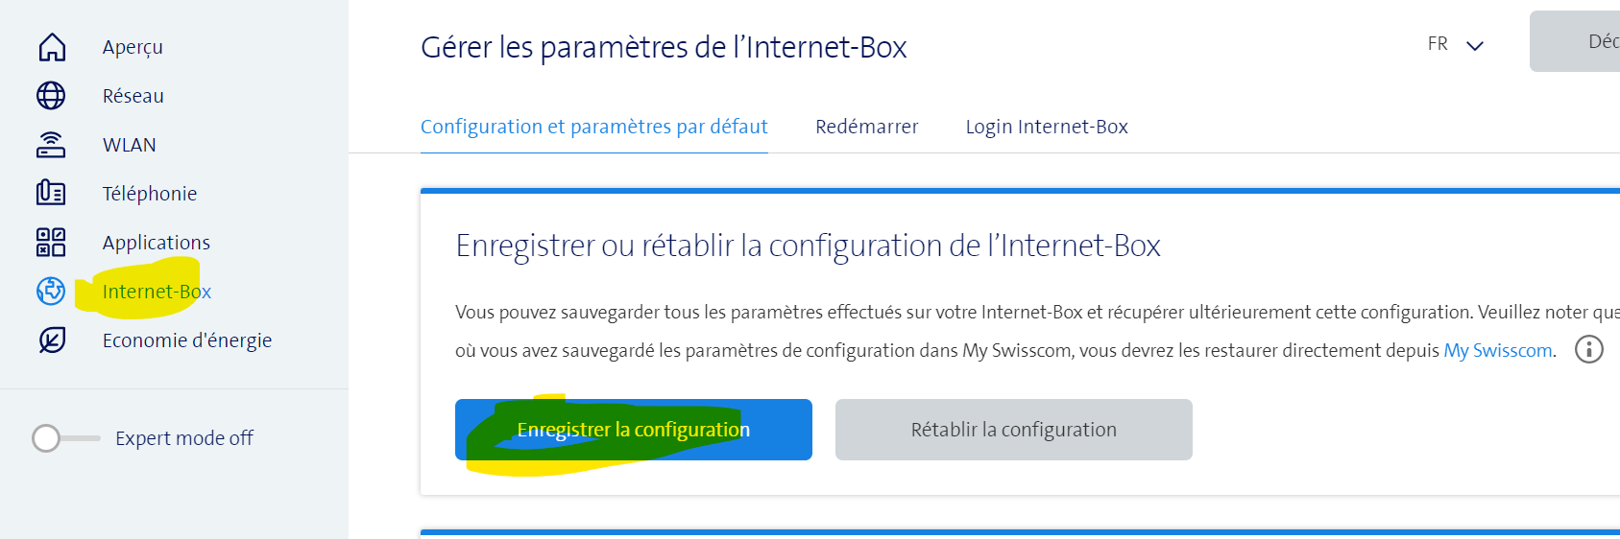This screenshot has height=539, width=1620.
Task: Open the Login Internet-Box tab
Action: [x=1047, y=127]
